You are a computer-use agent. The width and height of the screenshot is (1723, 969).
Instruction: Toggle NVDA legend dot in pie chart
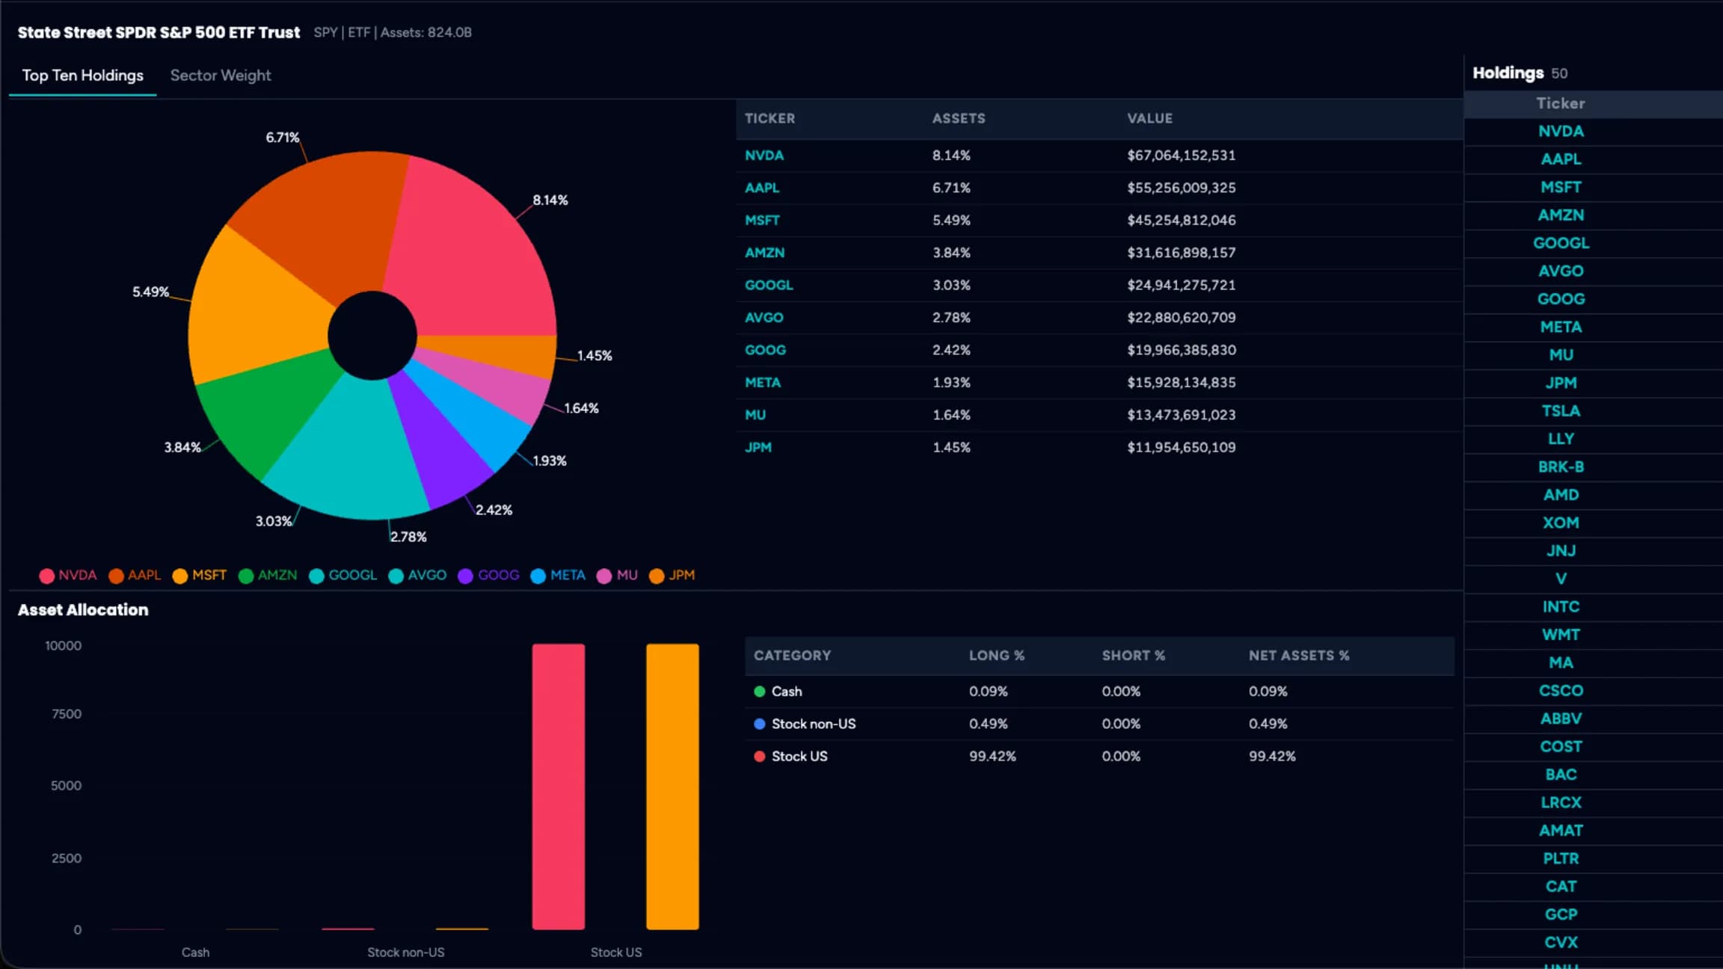46,576
